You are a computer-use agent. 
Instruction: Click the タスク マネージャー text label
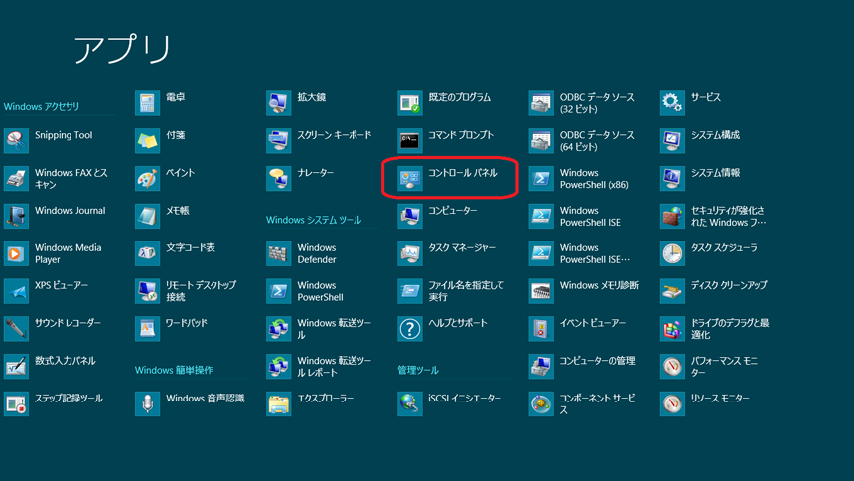(x=462, y=248)
